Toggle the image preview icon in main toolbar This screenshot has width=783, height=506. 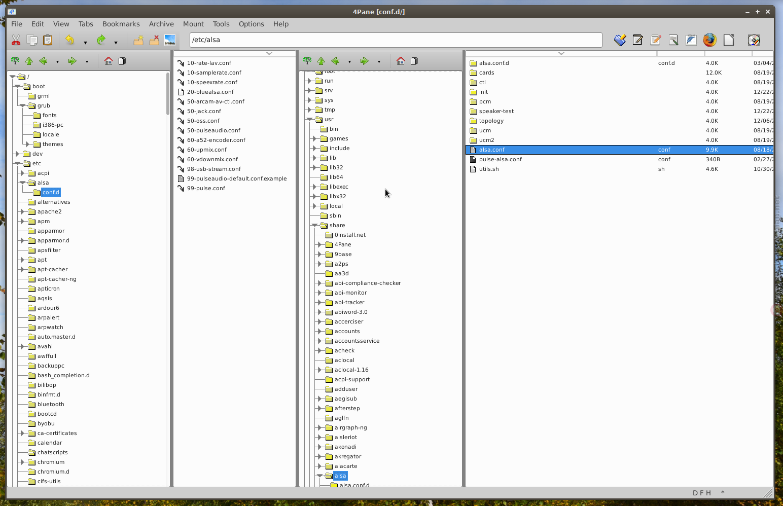click(x=170, y=40)
